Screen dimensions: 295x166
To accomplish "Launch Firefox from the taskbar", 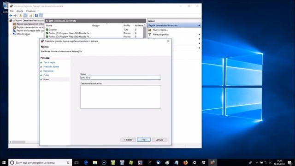I will click(185, 163).
